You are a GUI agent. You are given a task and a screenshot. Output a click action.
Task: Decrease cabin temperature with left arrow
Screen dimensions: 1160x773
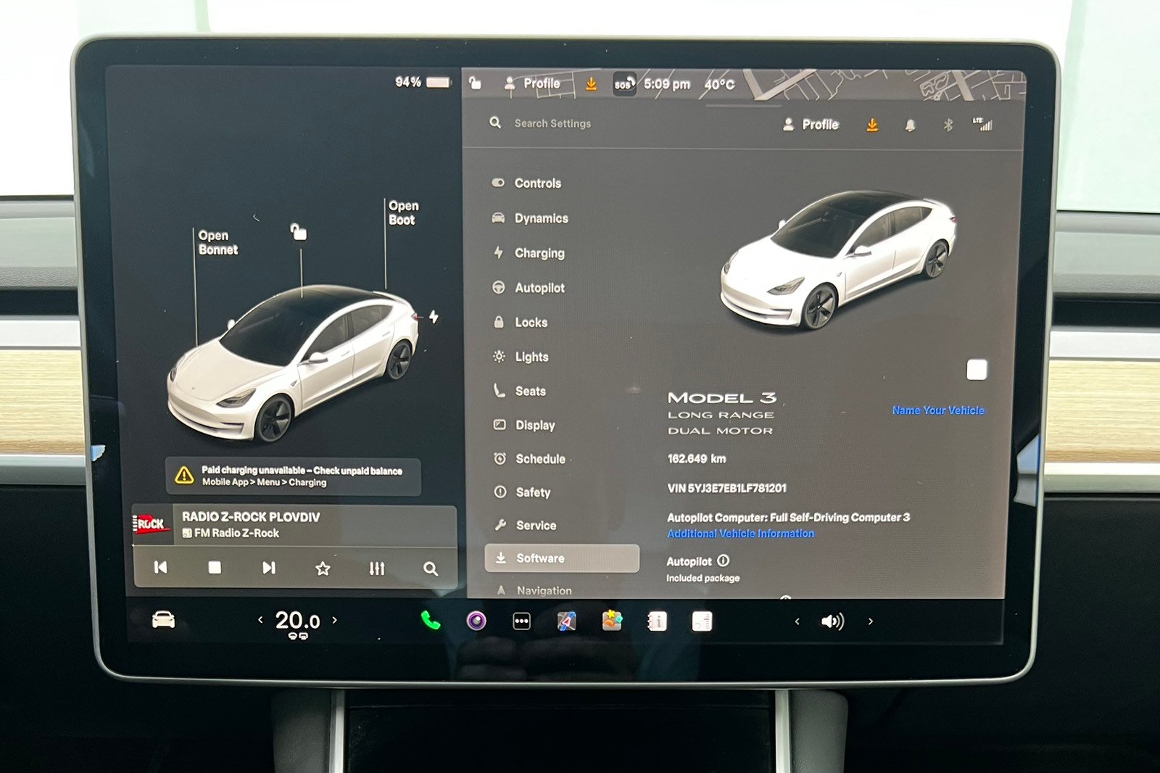coord(261,620)
